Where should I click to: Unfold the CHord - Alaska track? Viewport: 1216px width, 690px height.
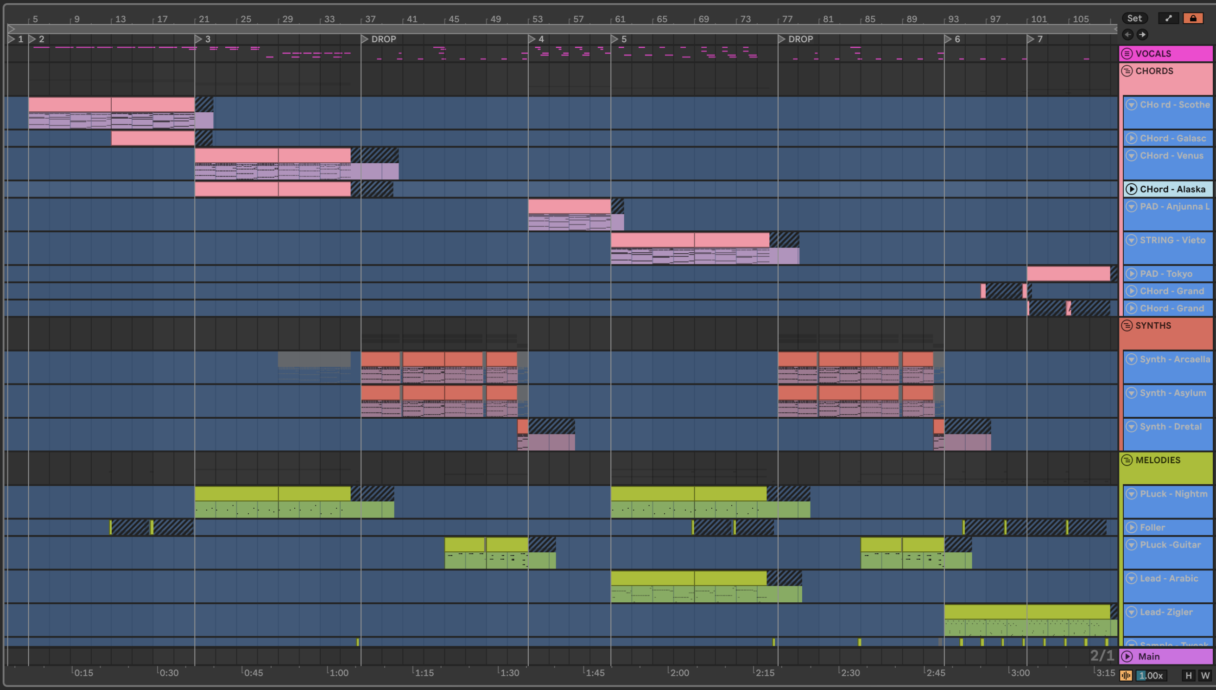tap(1131, 189)
